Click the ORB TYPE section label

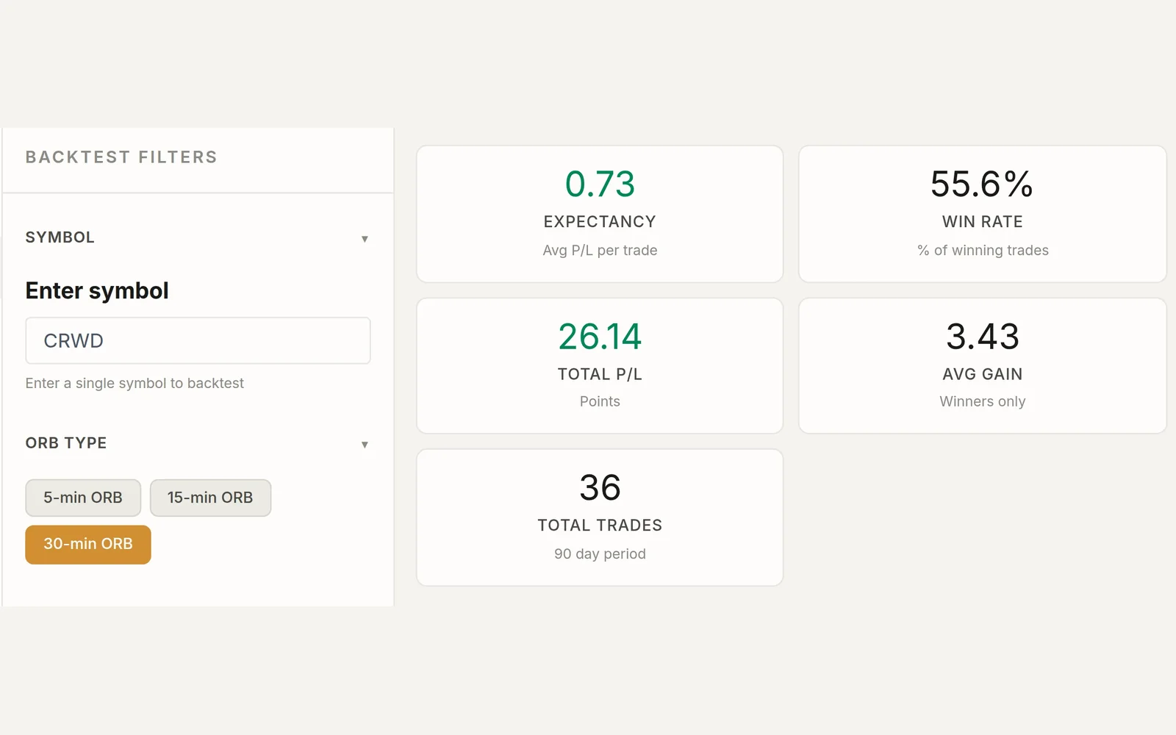pyautogui.click(x=66, y=443)
